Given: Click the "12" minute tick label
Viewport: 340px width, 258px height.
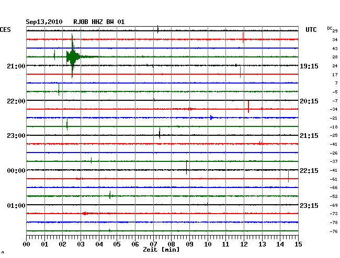Looking at the screenshot, I should [244, 244].
